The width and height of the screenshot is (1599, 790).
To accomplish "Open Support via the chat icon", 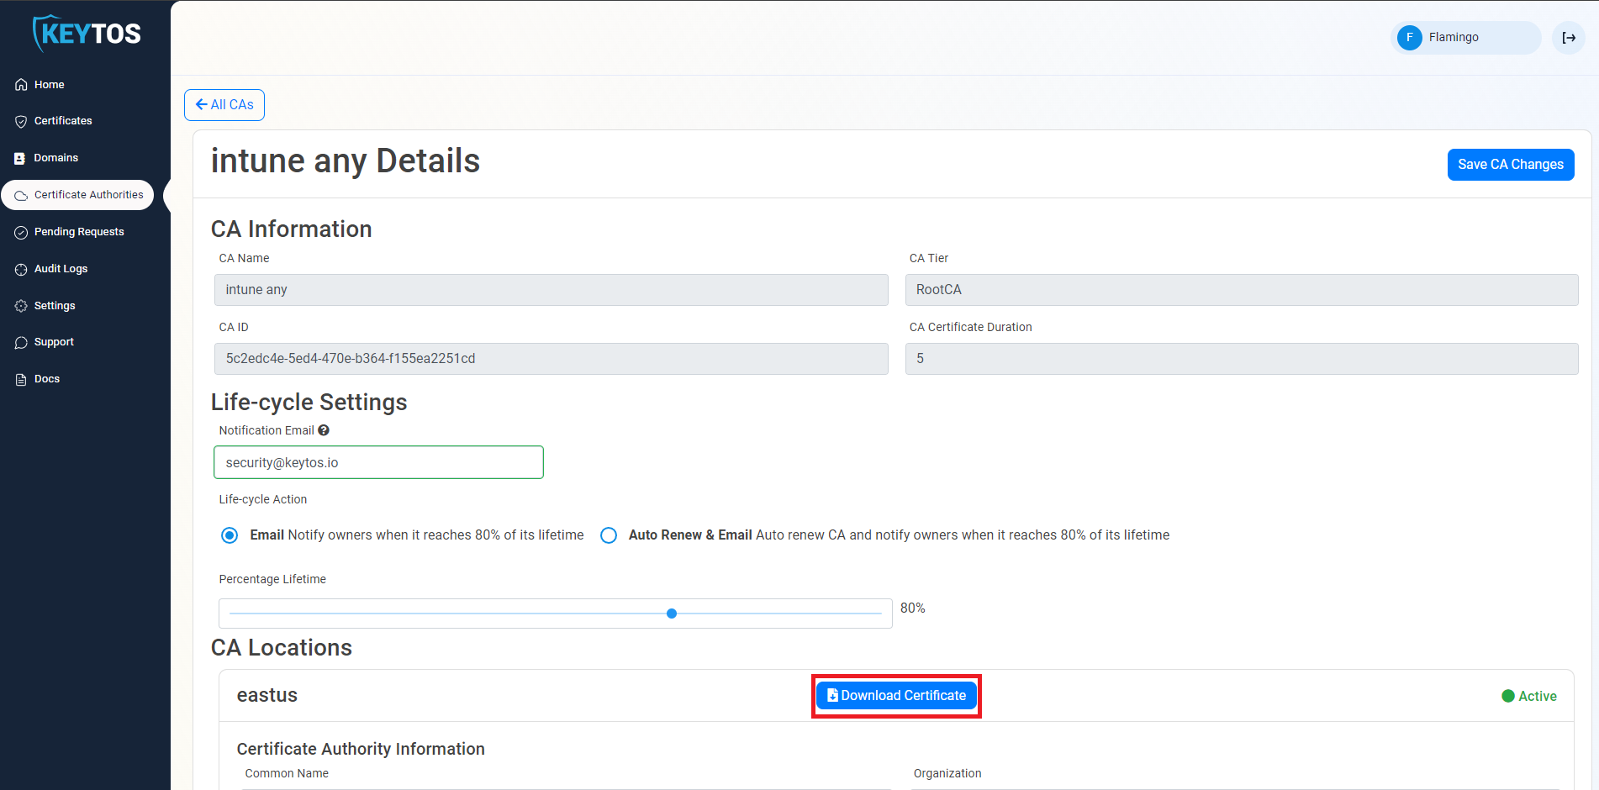I will pos(20,342).
